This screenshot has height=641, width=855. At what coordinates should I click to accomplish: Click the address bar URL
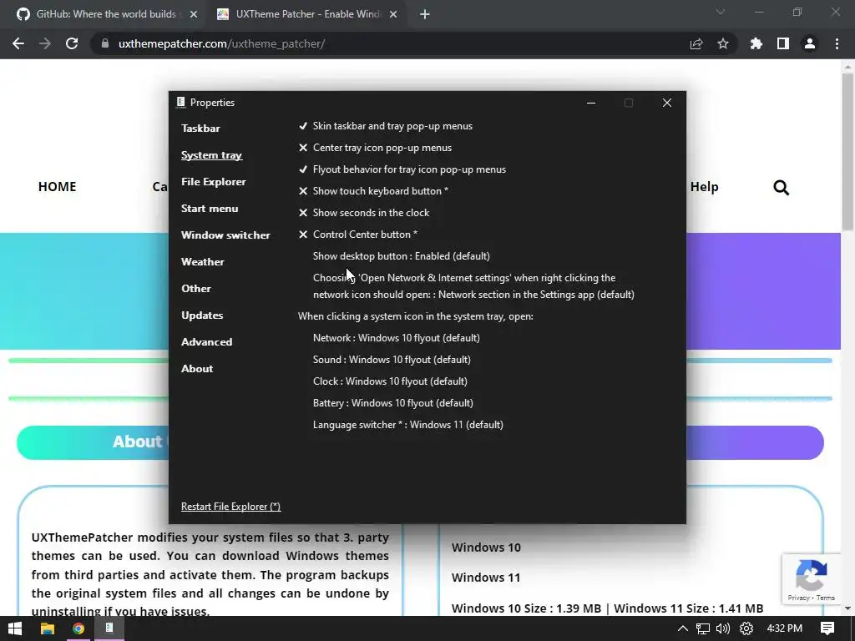click(x=221, y=43)
